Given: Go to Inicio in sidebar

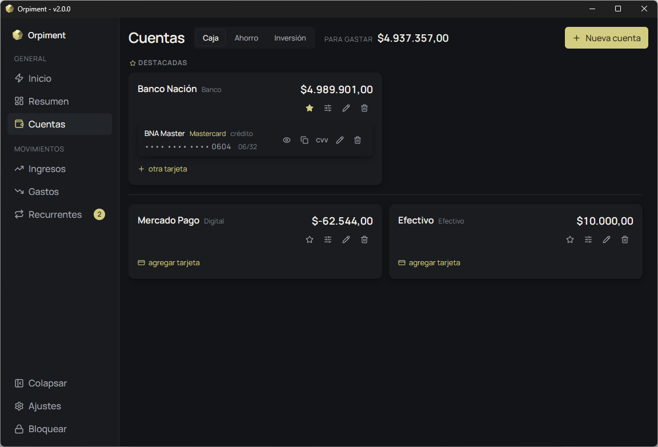Looking at the screenshot, I should (x=59, y=78).
